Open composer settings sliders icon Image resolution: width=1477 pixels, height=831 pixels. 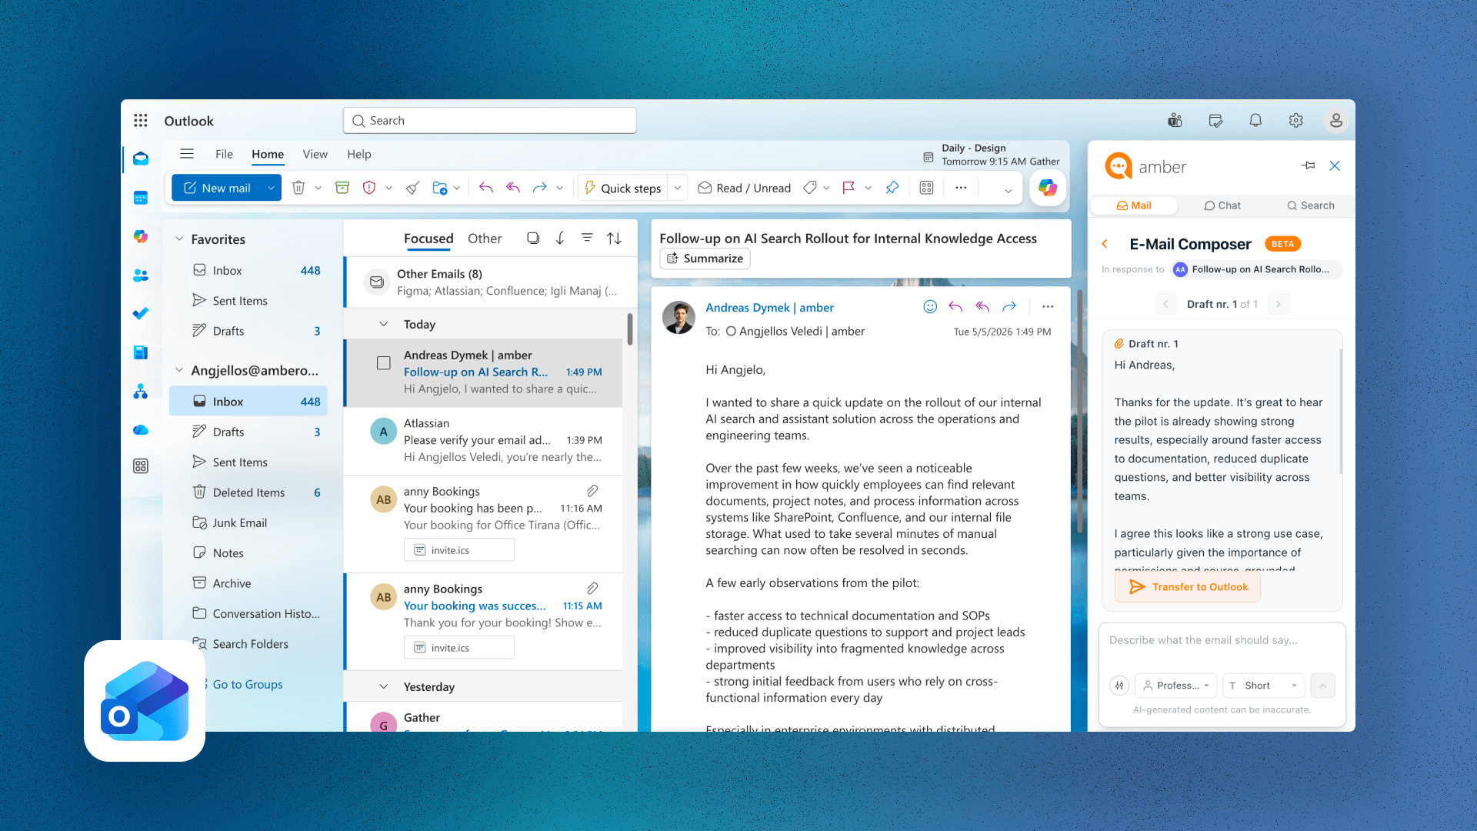[x=1119, y=686]
